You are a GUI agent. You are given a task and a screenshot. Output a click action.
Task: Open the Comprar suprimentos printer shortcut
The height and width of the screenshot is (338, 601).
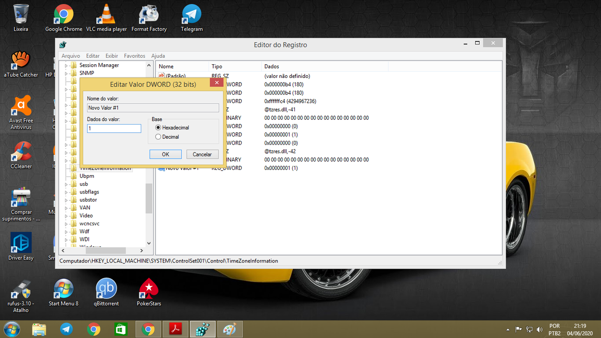[x=21, y=204]
